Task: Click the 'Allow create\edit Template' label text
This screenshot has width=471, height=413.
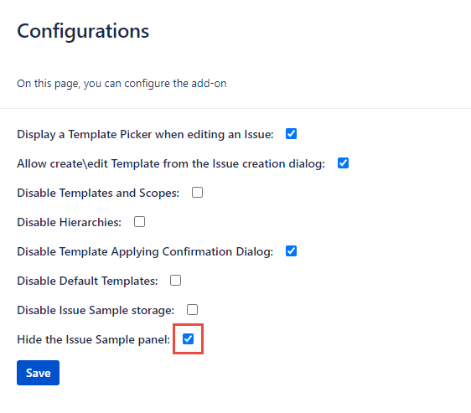Action: [x=171, y=163]
